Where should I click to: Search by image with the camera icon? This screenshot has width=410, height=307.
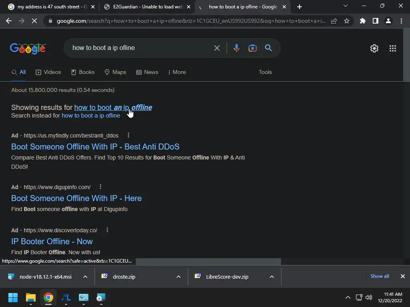tap(252, 48)
